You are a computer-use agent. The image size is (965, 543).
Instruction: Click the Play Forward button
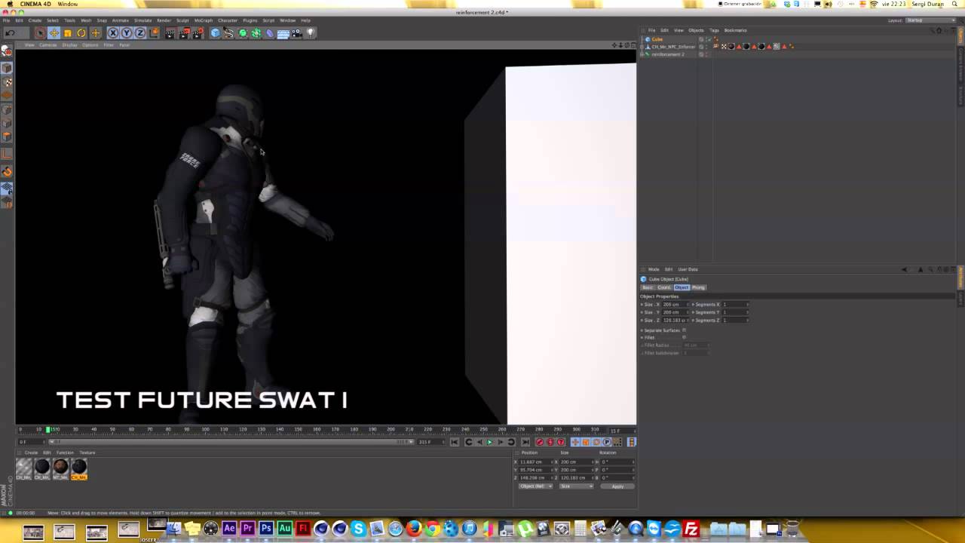tap(489, 442)
